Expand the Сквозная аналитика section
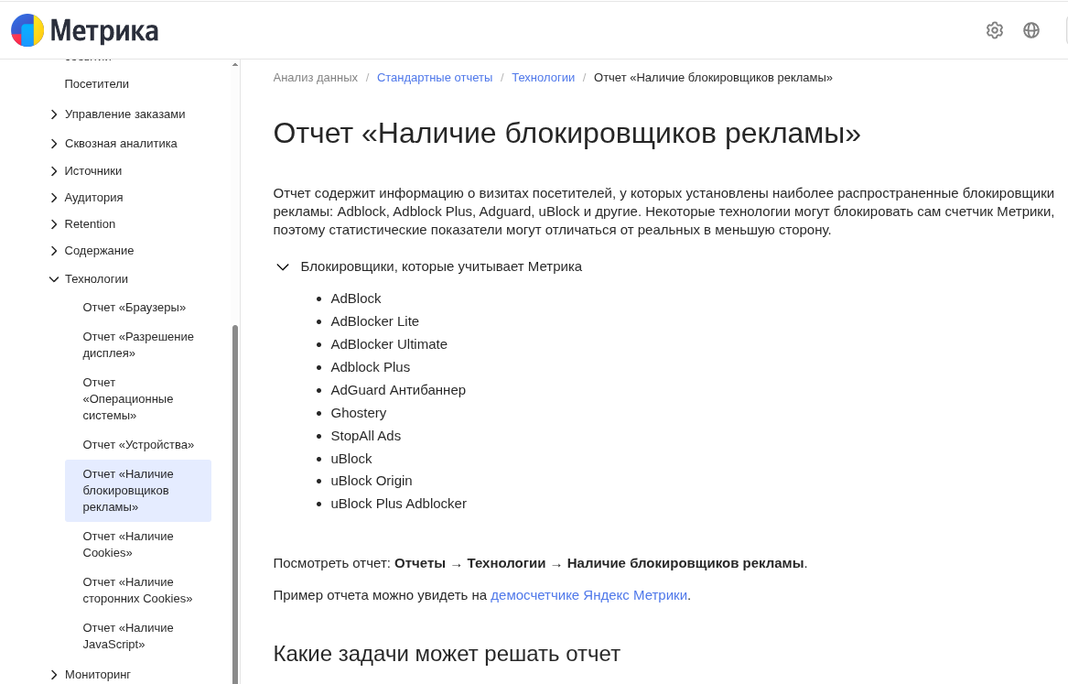The image size is (1068, 684). [54, 144]
